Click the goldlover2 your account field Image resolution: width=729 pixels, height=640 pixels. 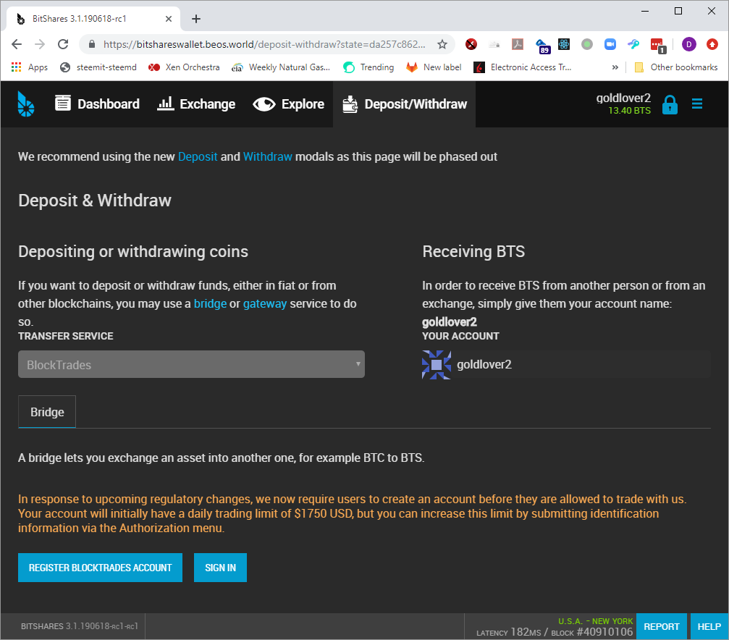566,365
